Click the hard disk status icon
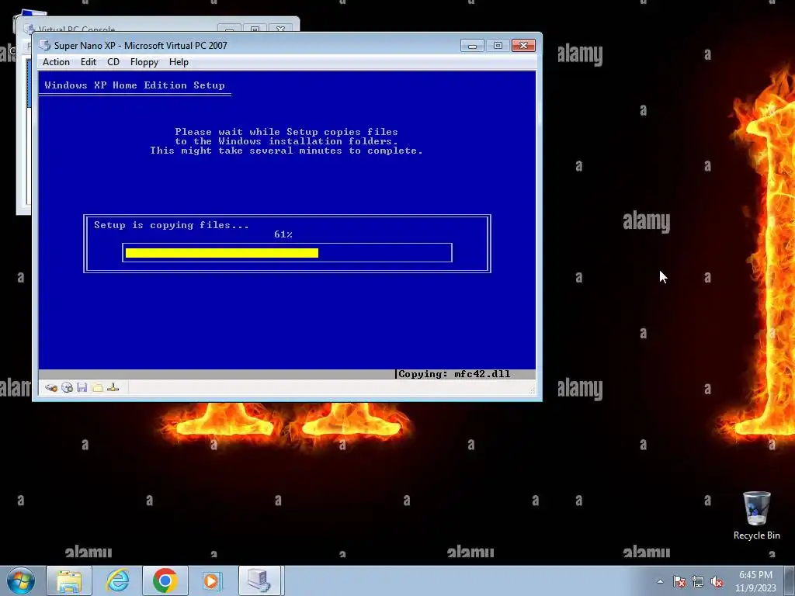 click(50, 388)
